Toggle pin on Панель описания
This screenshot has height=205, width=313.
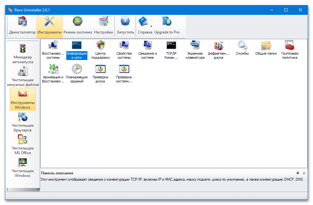298,173
